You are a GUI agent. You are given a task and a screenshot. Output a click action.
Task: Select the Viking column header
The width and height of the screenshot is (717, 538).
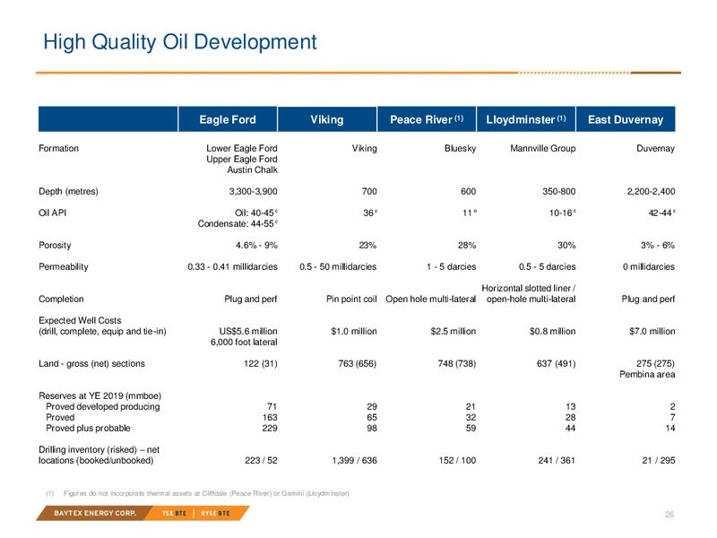327,119
